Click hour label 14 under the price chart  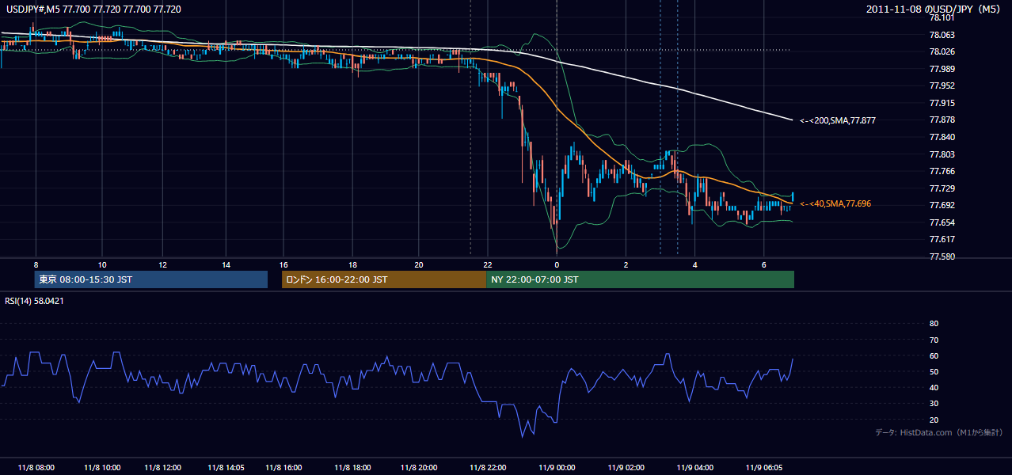pyautogui.click(x=226, y=264)
